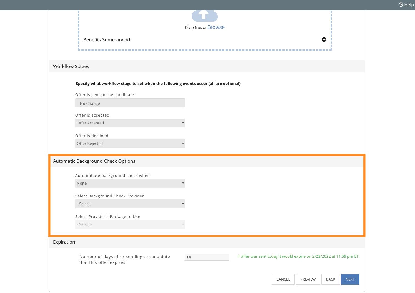
Task: Click the PREVIEW button
Action: click(308, 279)
